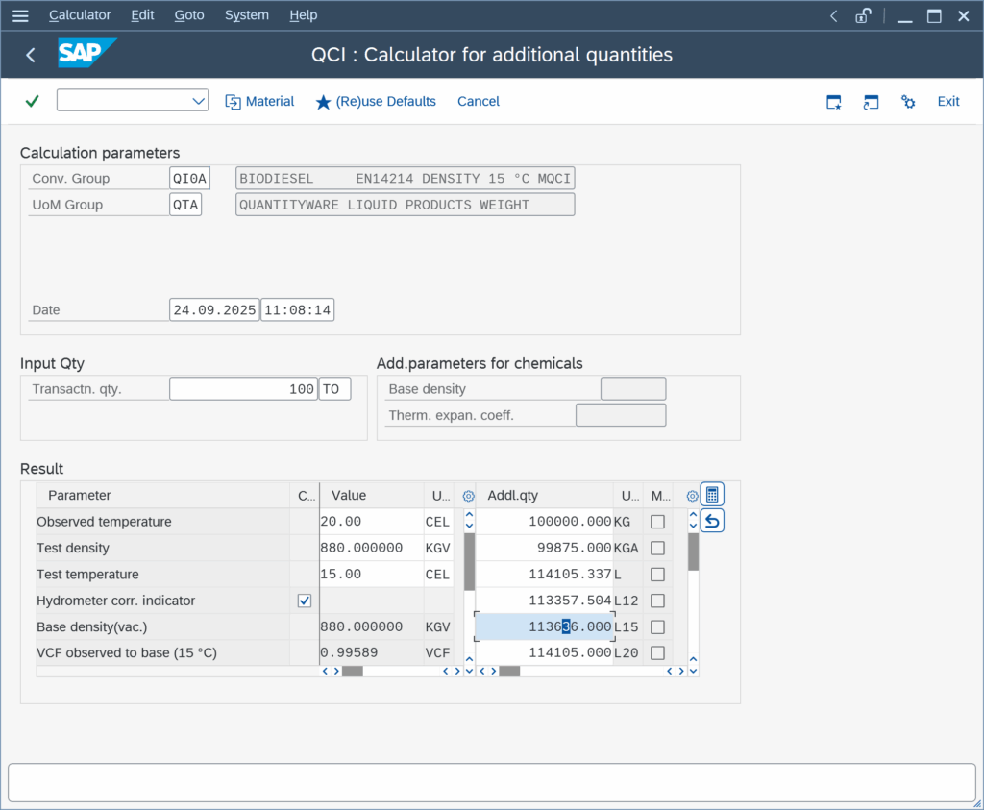The image size is (984, 810).
Task: Click the SAP back arrow icon
Action: pos(31,55)
